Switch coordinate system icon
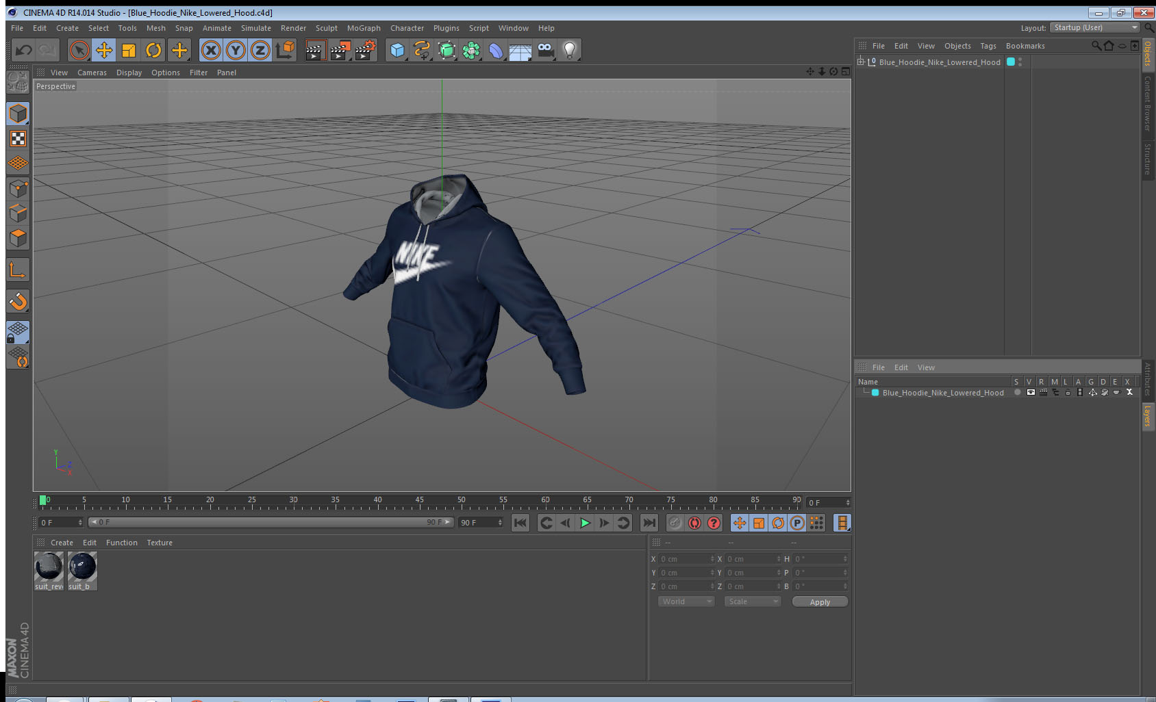The width and height of the screenshot is (1156, 702). (x=285, y=50)
